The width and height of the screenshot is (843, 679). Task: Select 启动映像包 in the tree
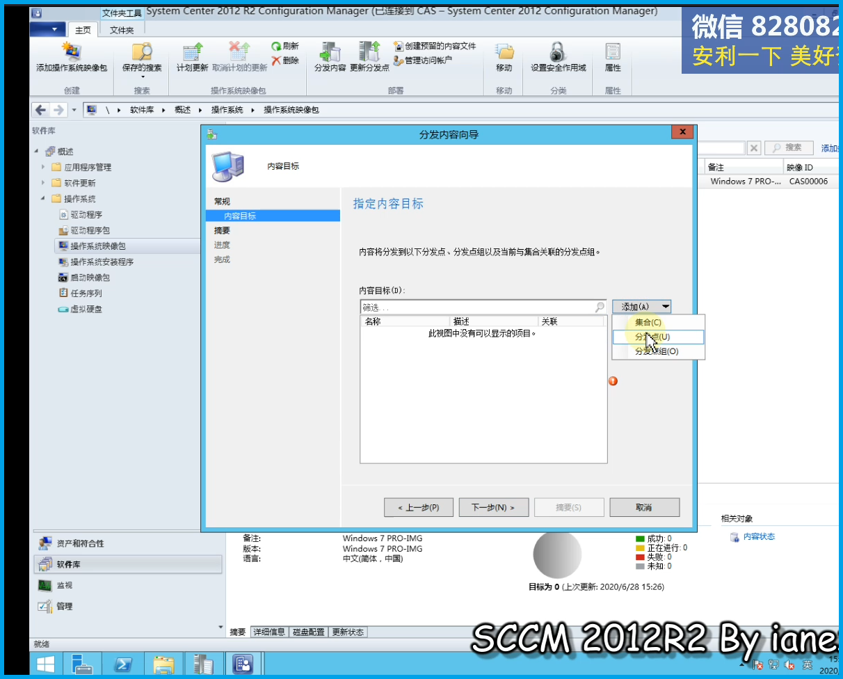85,278
